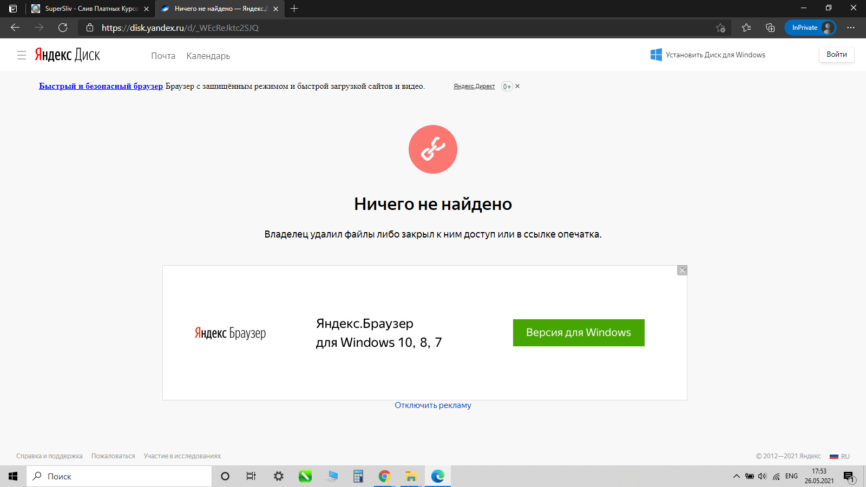This screenshot has height=487, width=866.
Task: Open Settings gear from the taskbar
Action: [278, 476]
